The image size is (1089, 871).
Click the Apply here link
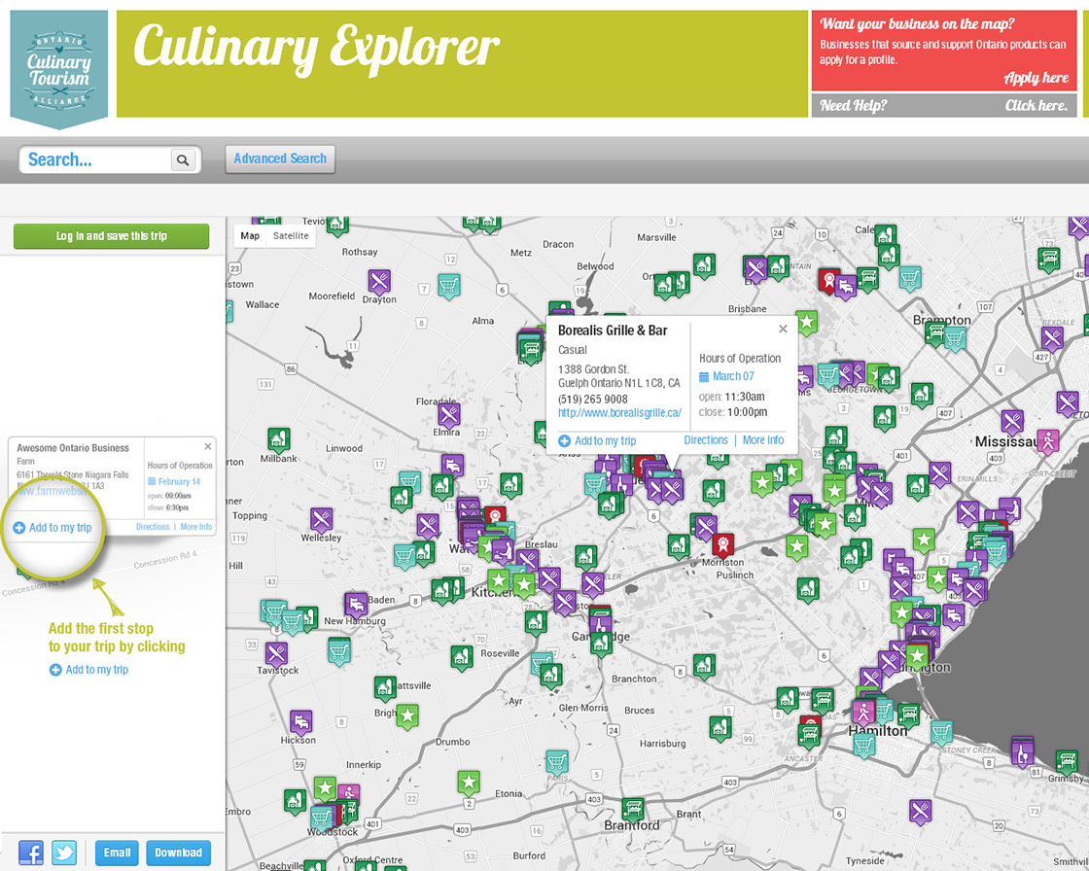1036,78
